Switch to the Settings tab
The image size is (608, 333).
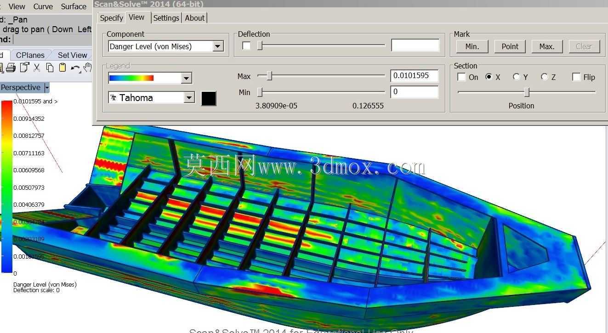pyautogui.click(x=166, y=18)
